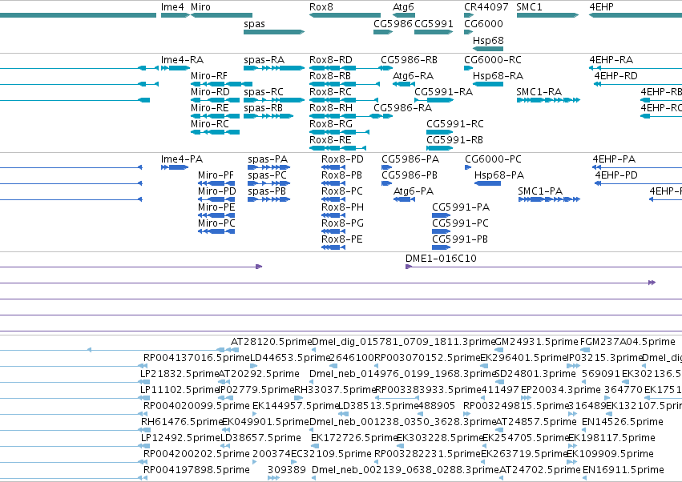Select the LP12492.5prime EST label
Viewport: 682px width, 482px height.
pyautogui.click(x=180, y=438)
